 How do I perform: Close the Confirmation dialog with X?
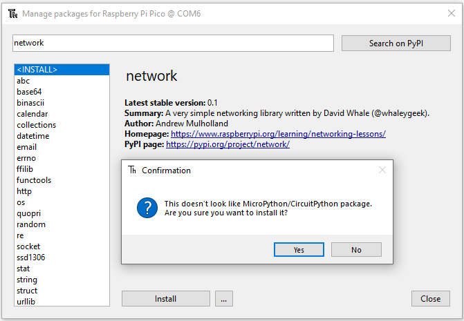click(x=382, y=170)
